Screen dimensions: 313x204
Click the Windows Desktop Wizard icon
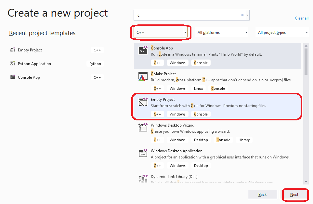tap(143, 128)
